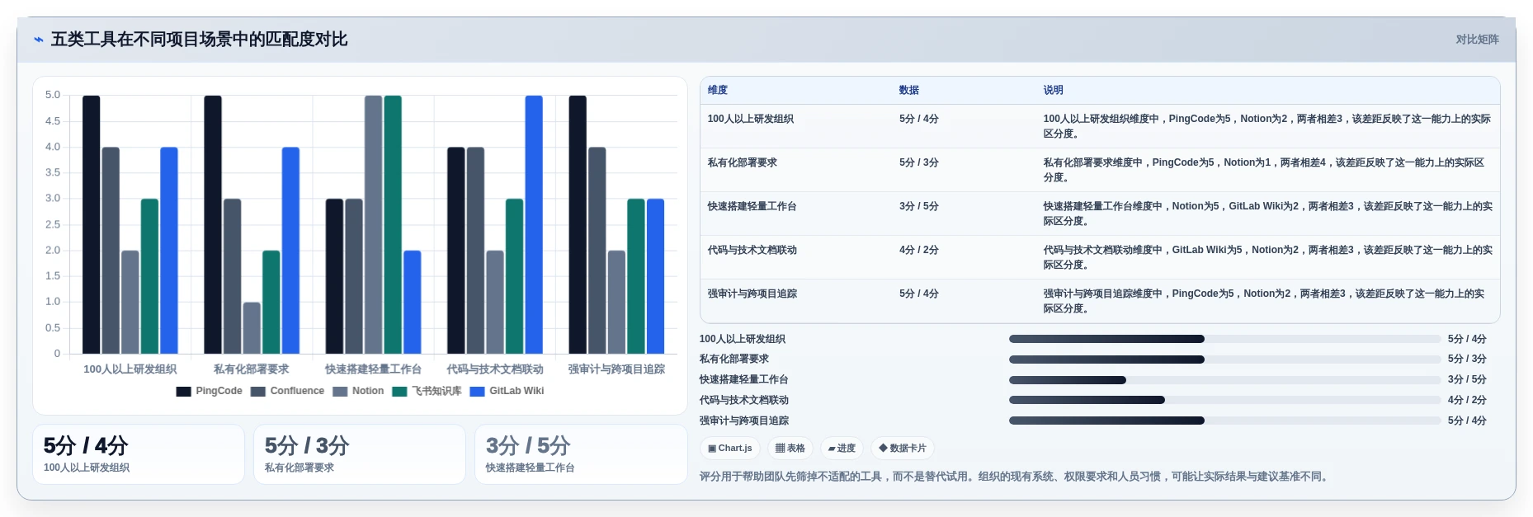Click the 说明 column header

pos(1053,90)
